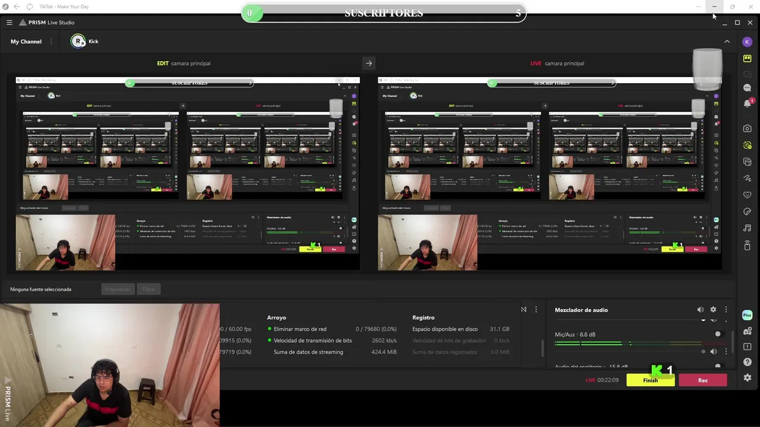Collapse the My Channel panel chevron
This screenshot has height=427, width=760.
tap(727, 42)
